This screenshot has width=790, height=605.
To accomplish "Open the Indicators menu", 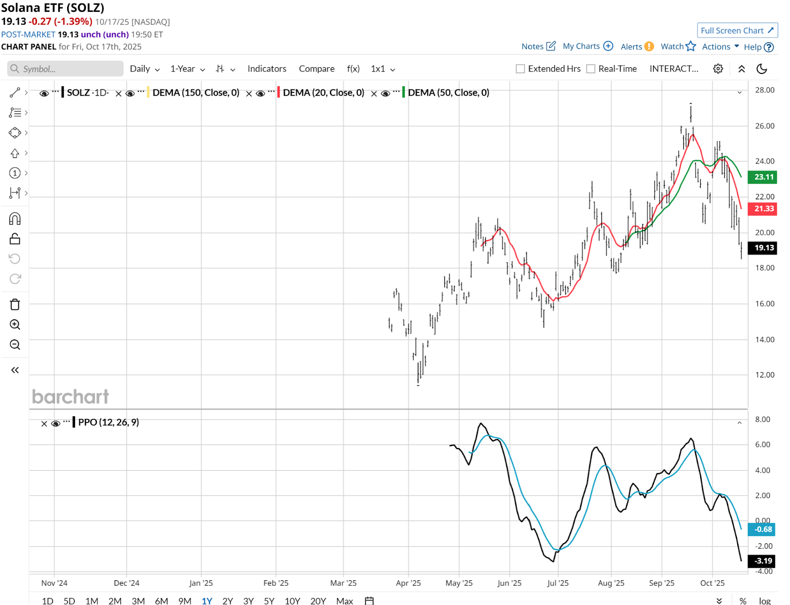I will (267, 69).
